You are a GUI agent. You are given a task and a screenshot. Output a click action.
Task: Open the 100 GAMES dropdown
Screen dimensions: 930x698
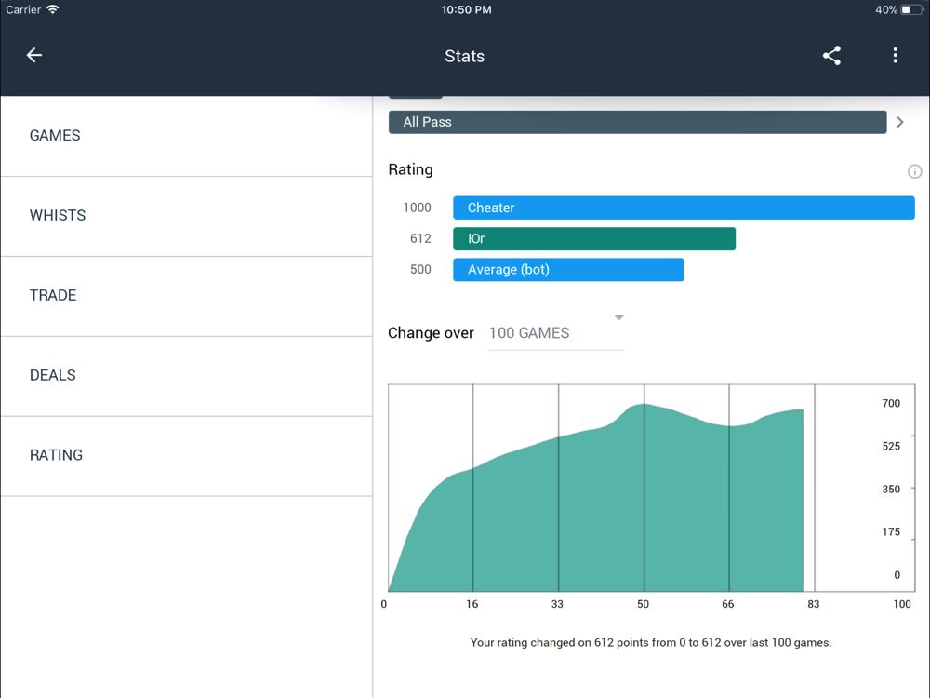[x=556, y=333]
